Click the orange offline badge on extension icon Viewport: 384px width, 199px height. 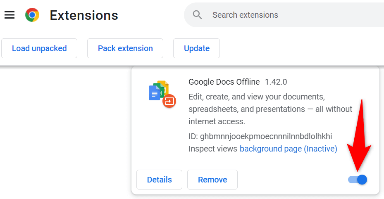[169, 101]
